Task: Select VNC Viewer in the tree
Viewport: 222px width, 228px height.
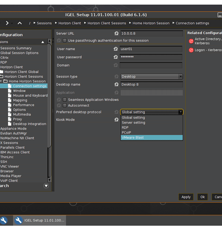Action: (x=10, y=166)
